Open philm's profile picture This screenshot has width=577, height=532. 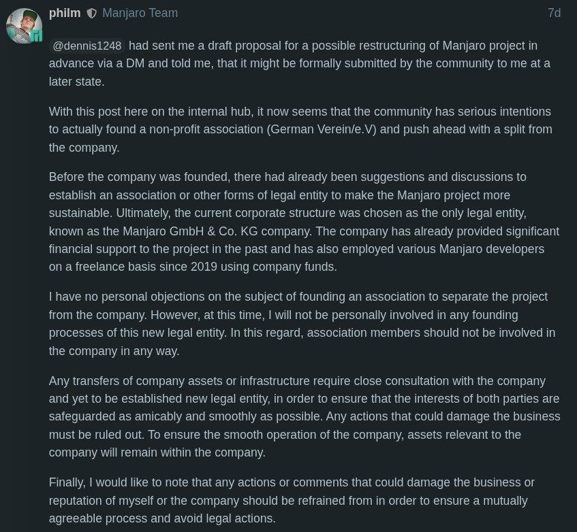pos(24,26)
